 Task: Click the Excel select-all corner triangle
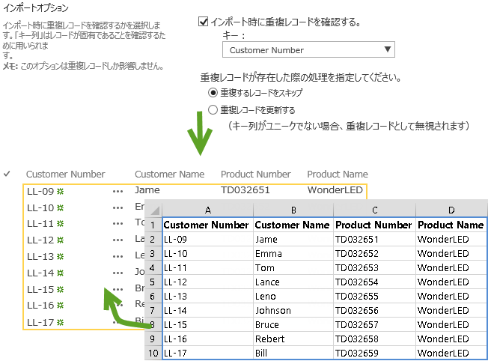point(155,210)
